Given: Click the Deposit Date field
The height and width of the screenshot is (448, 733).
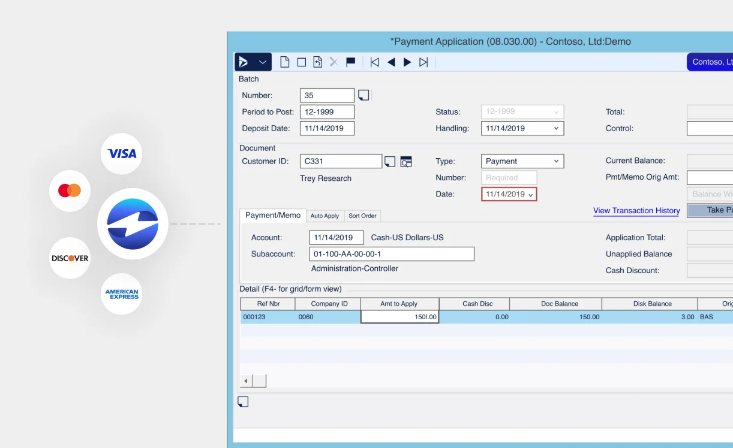Looking at the screenshot, I should (x=327, y=128).
